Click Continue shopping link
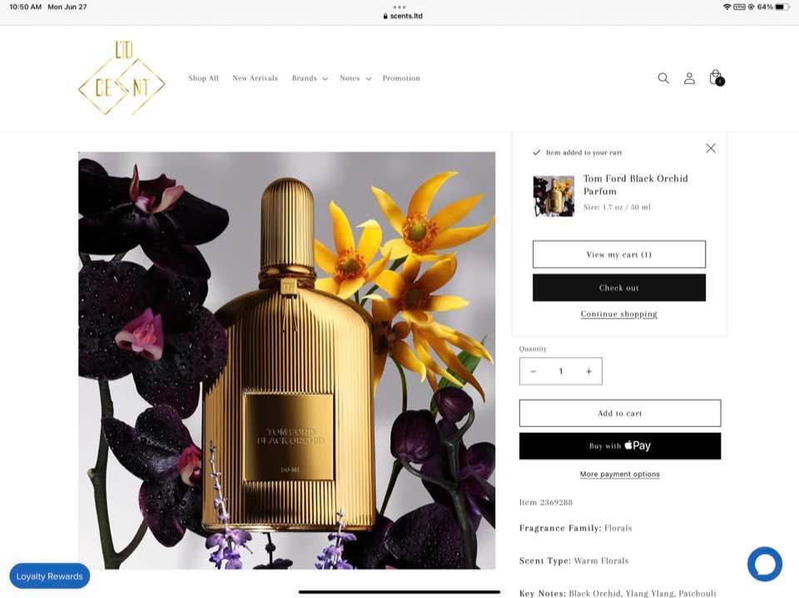 pos(619,314)
